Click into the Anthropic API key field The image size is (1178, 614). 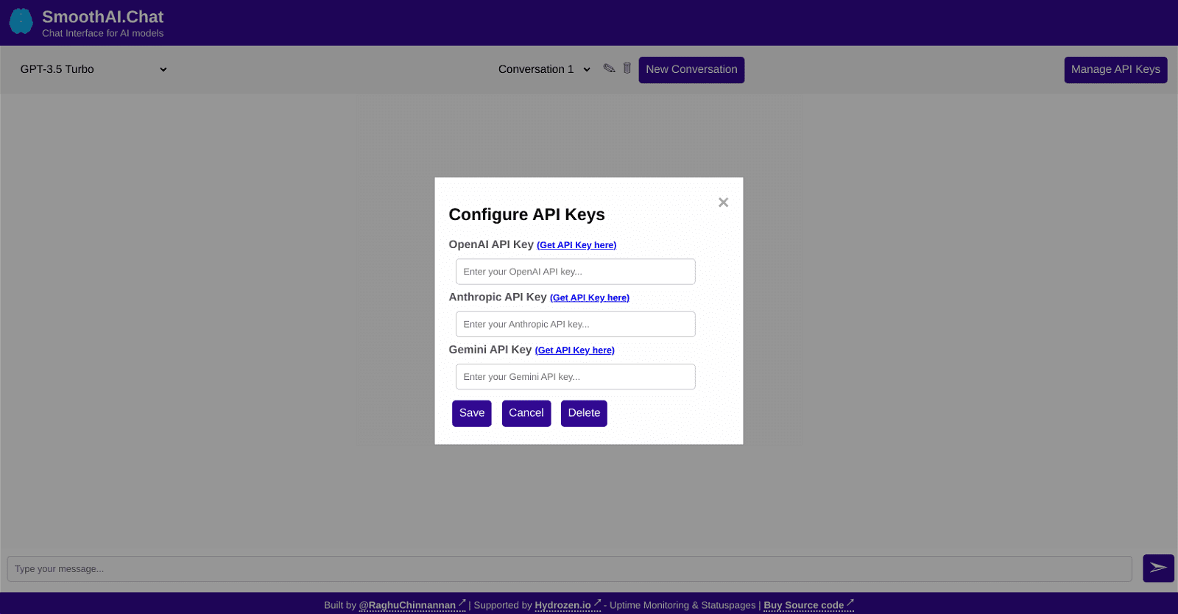click(575, 324)
